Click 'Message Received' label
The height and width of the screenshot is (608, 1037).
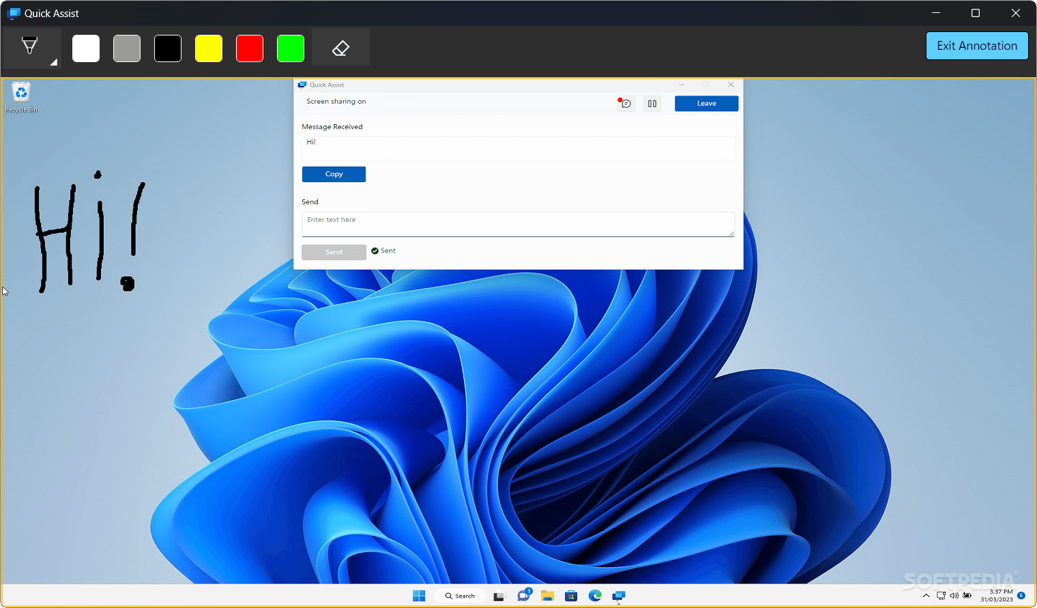click(332, 127)
